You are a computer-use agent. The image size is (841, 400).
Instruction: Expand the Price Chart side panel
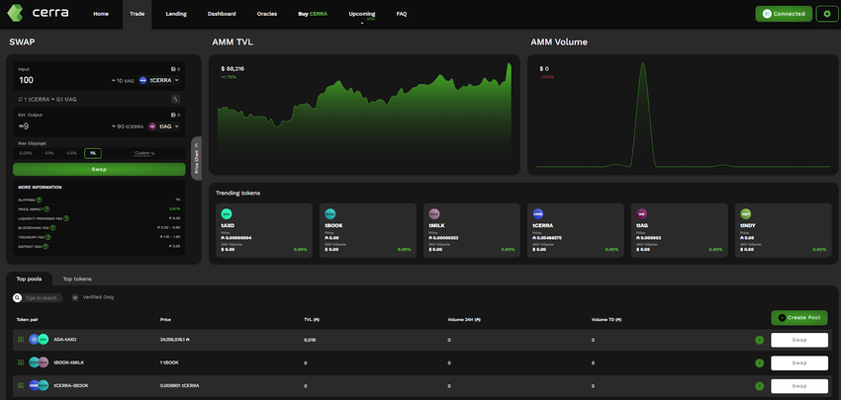tap(196, 157)
